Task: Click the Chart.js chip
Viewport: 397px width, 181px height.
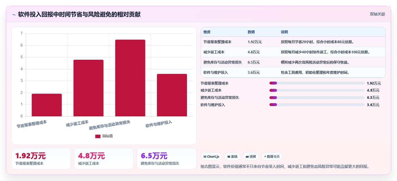Action: 211,157
